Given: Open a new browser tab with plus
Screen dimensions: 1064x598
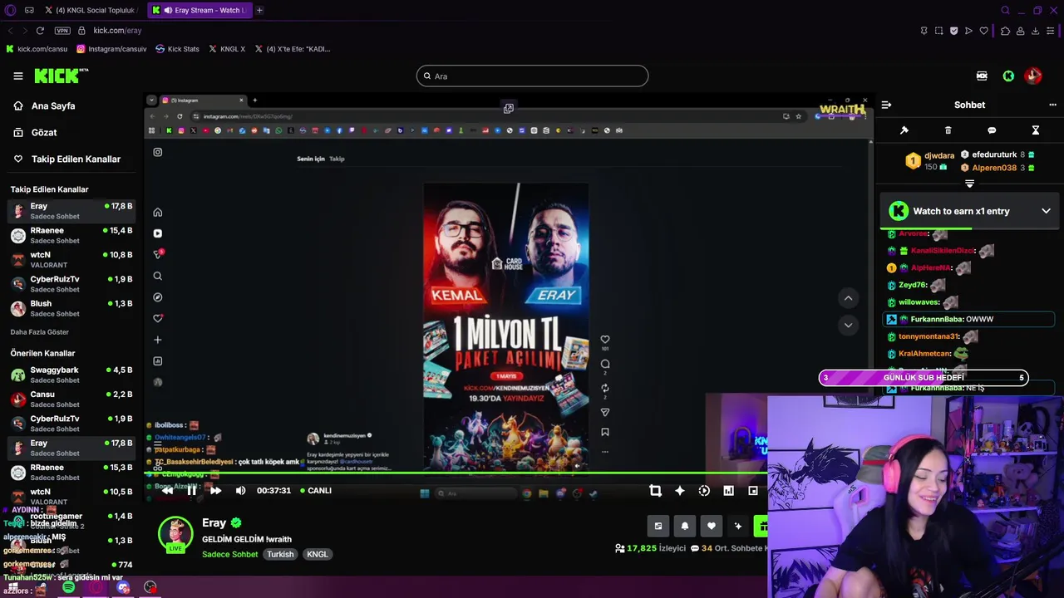Looking at the screenshot, I should coord(259,10).
